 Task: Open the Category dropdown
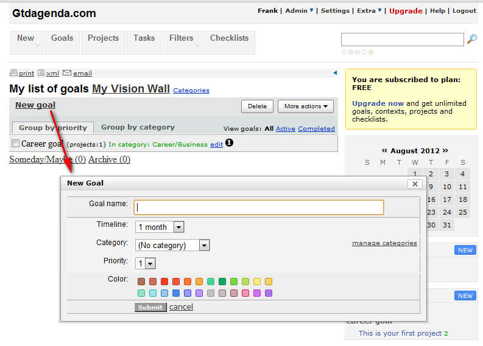pyautogui.click(x=204, y=245)
